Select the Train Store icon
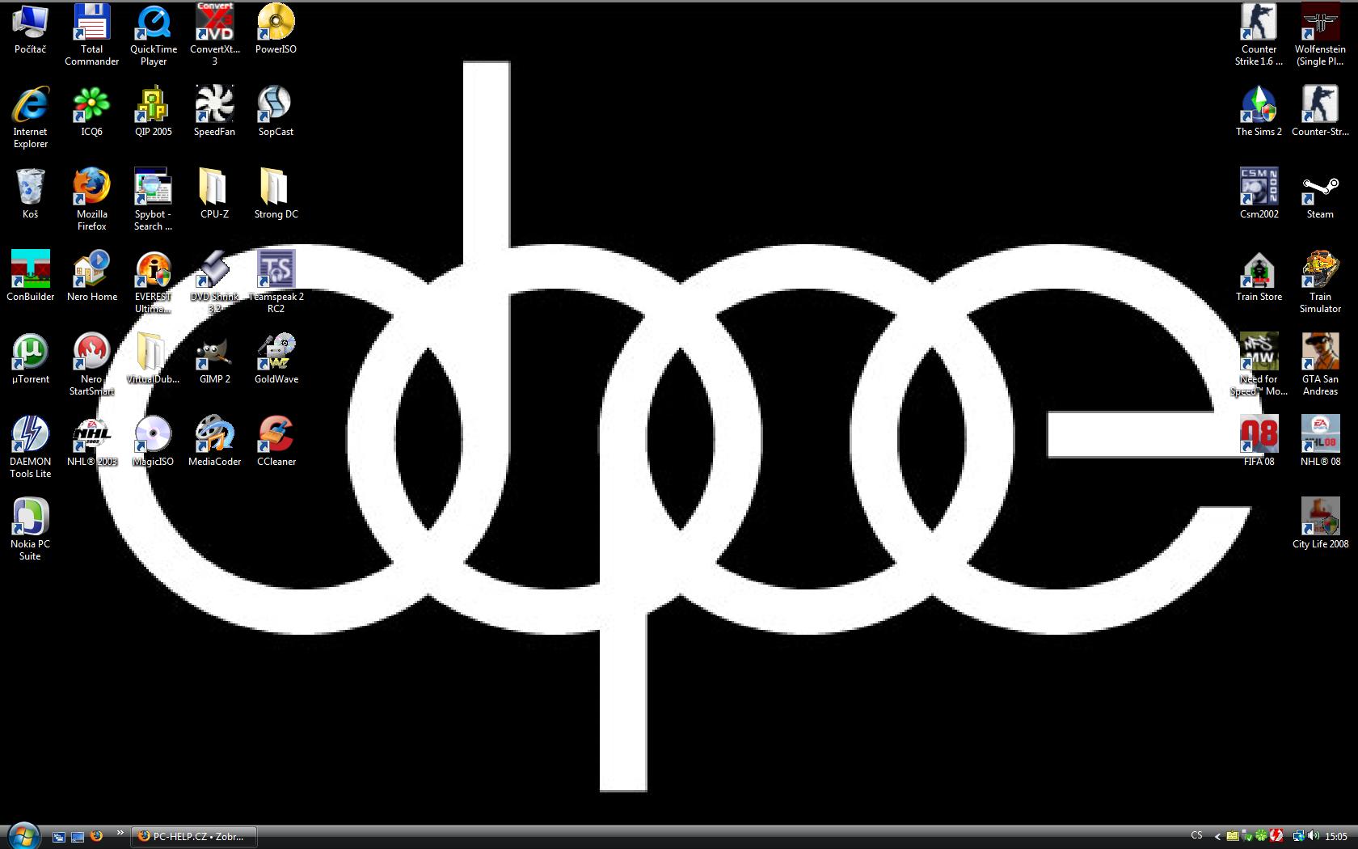 1259,277
